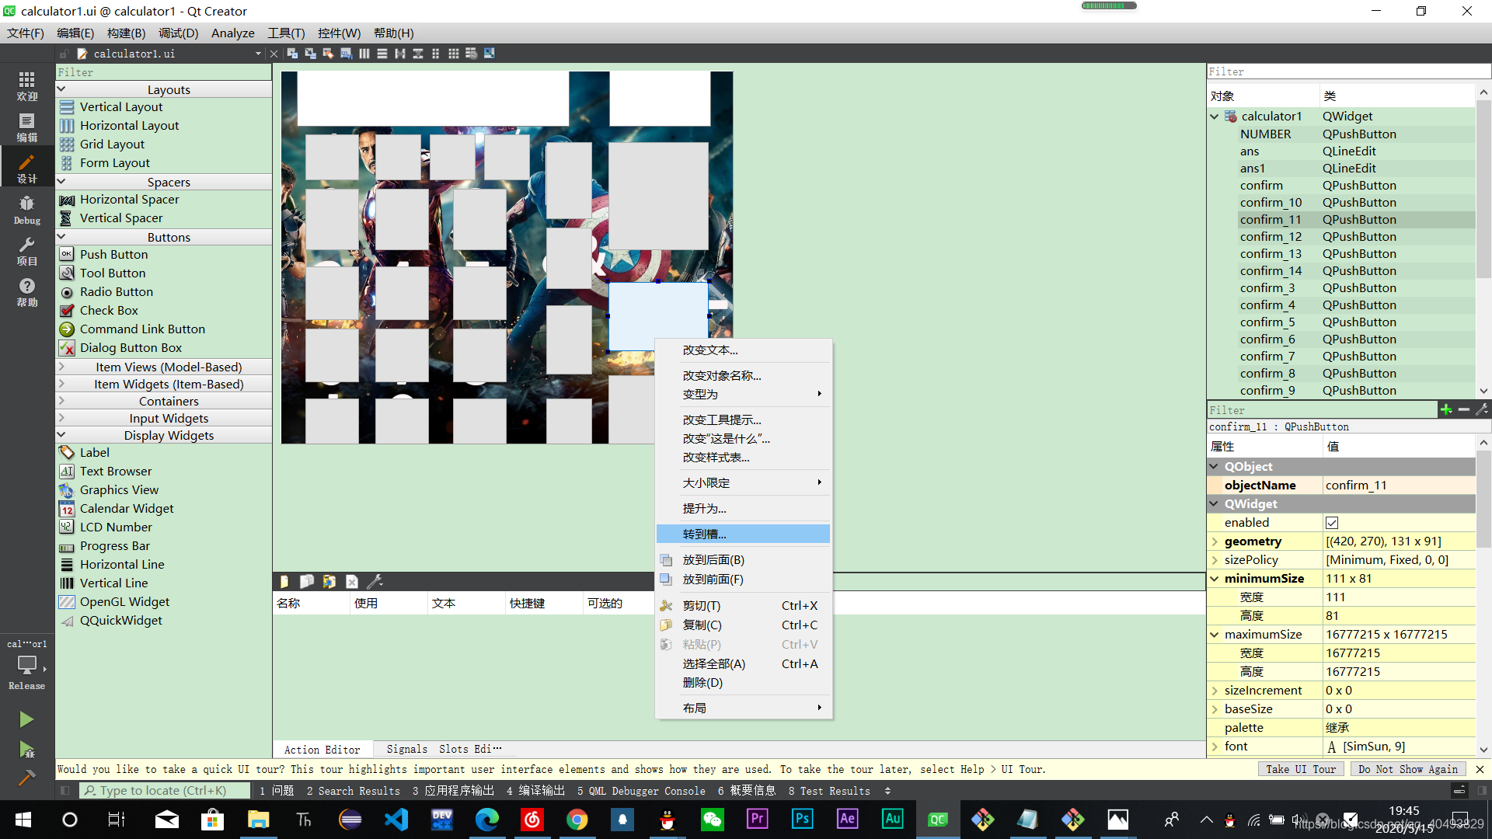This screenshot has width=1492, height=839.
Task: Click the Progress Bar widget icon
Action: (68, 546)
